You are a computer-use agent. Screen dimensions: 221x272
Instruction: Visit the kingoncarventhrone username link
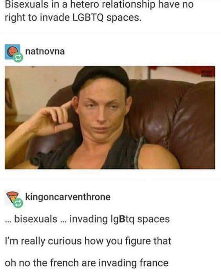click(68, 197)
